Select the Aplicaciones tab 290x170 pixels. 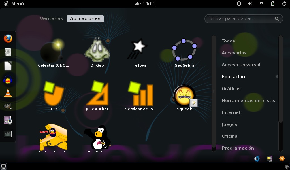click(85, 18)
